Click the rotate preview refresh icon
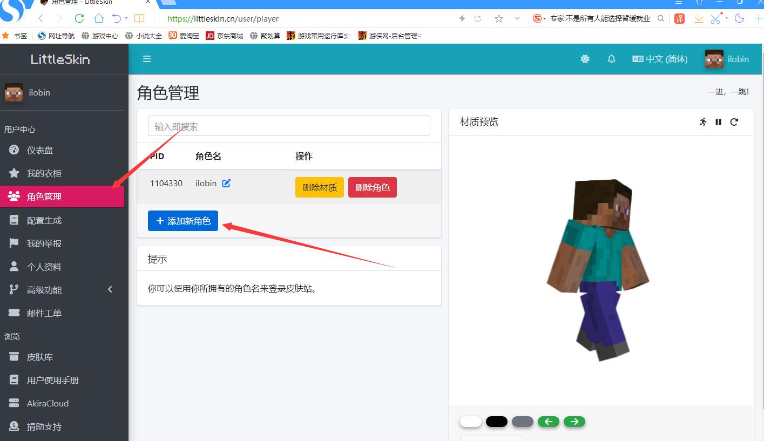 pyautogui.click(x=734, y=122)
